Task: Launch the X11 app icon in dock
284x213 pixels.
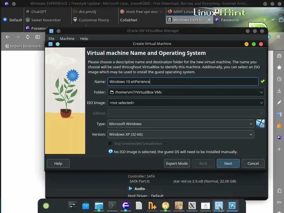Action: point(192,206)
